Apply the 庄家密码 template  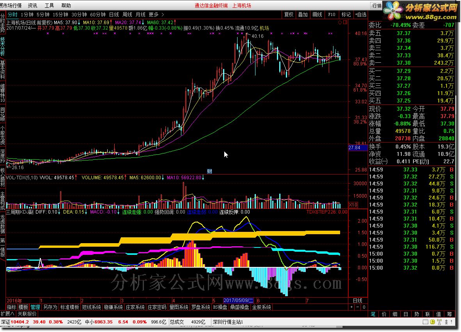pos(157,307)
